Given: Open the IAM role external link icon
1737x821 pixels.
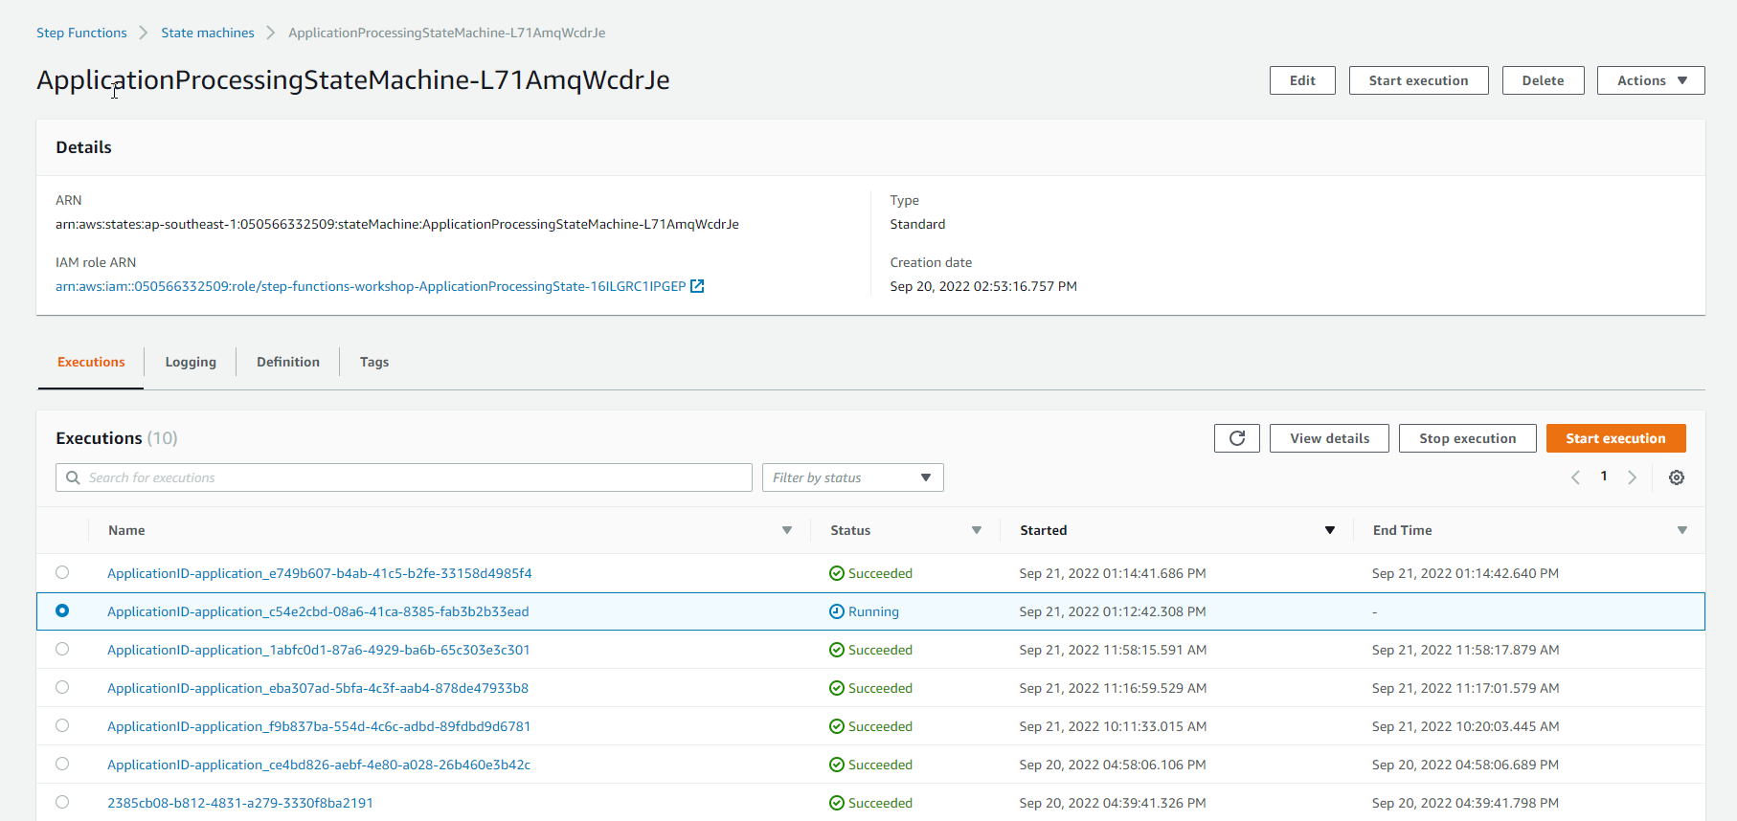Looking at the screenshot, I should click(x=697, y=286).
